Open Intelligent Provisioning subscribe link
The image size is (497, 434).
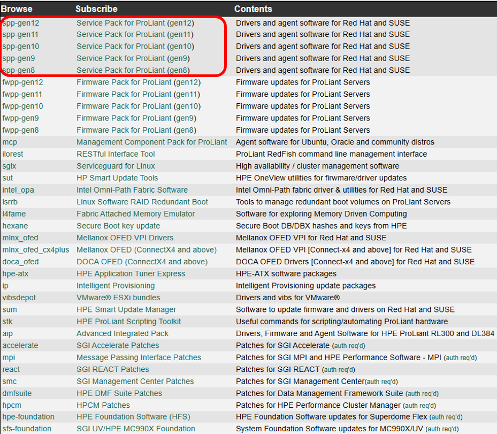[116, 286]
